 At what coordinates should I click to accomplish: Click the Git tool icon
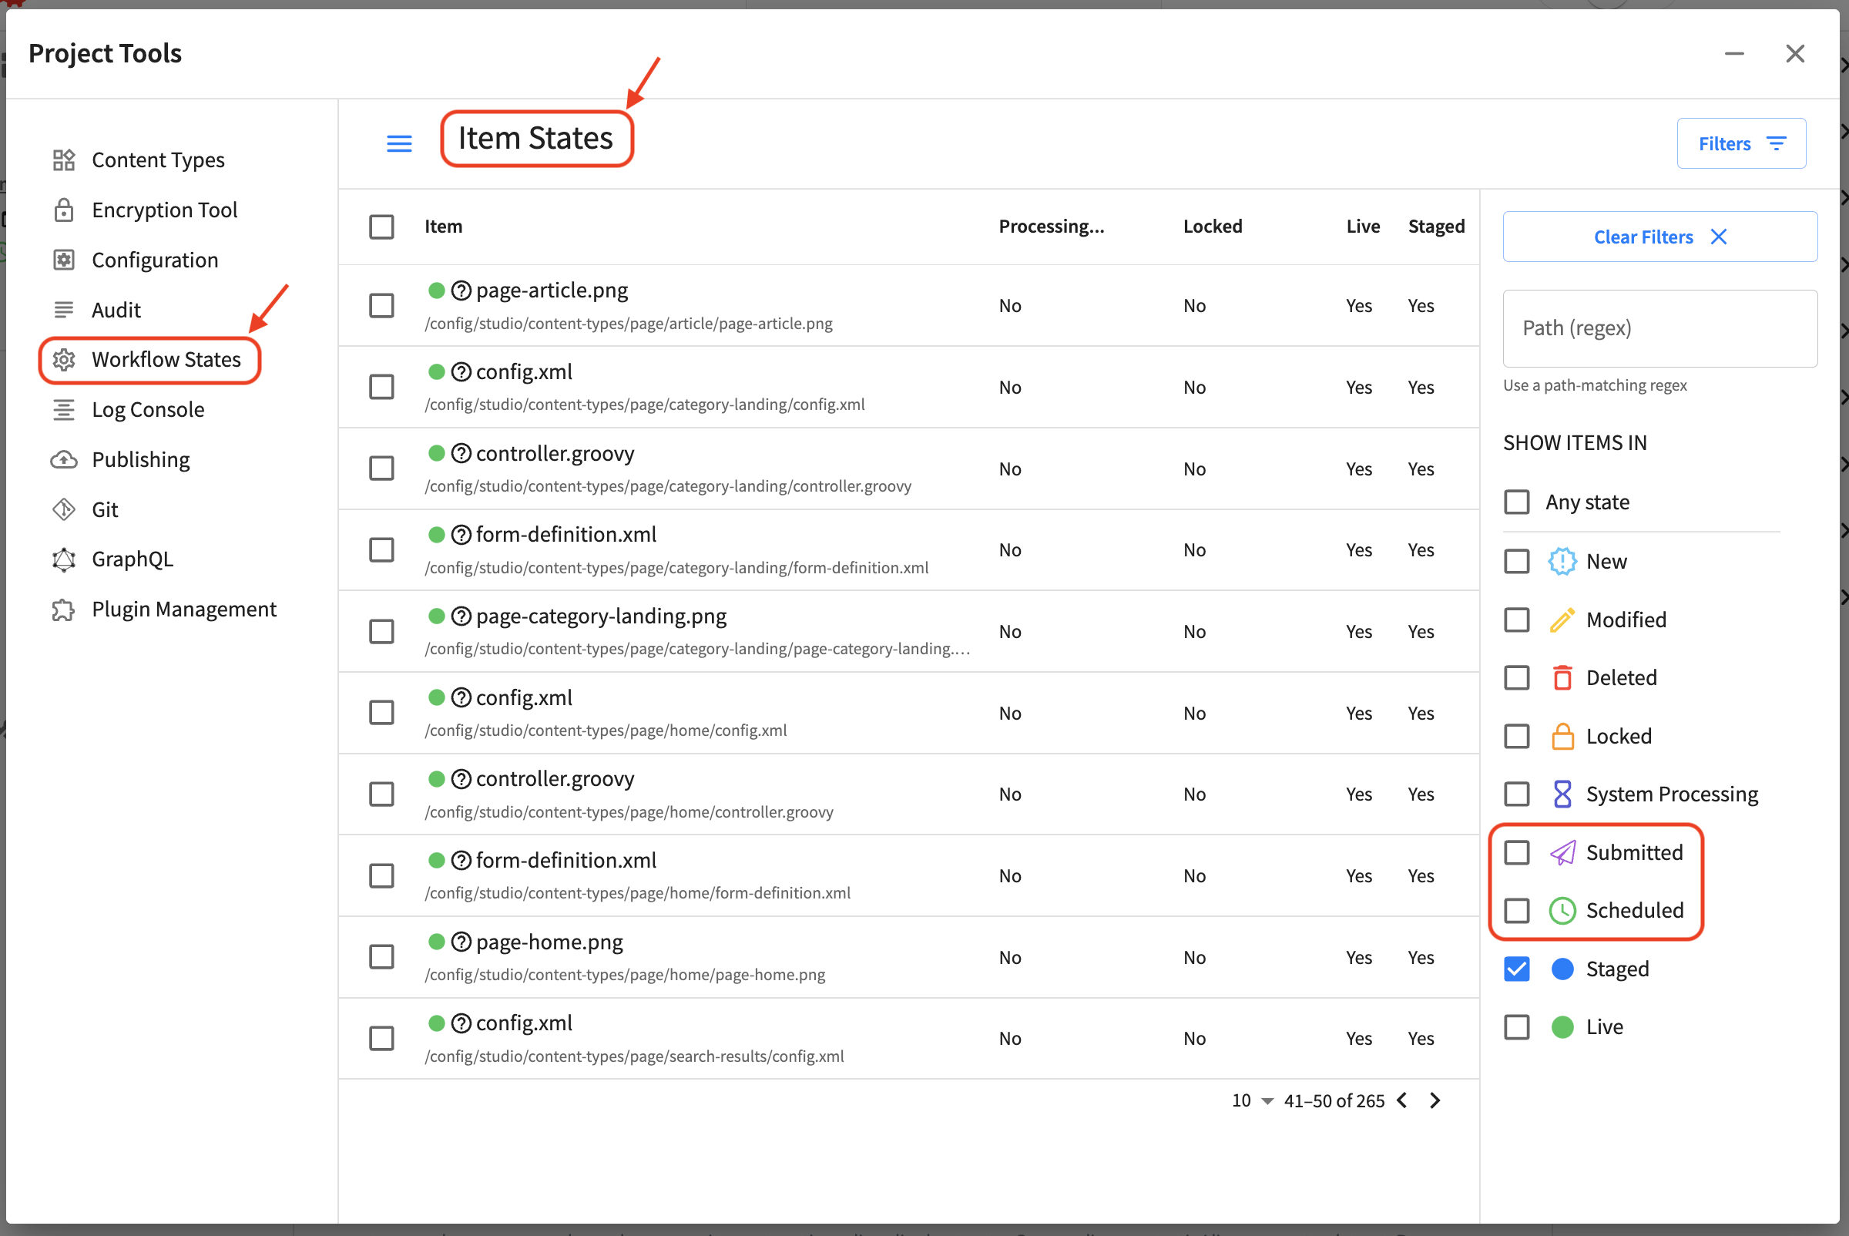(64, 509)
